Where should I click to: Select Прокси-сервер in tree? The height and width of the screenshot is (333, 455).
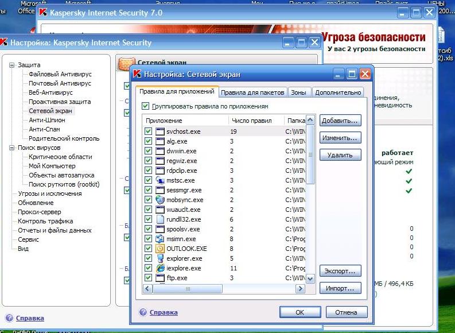tap(40, 212)
